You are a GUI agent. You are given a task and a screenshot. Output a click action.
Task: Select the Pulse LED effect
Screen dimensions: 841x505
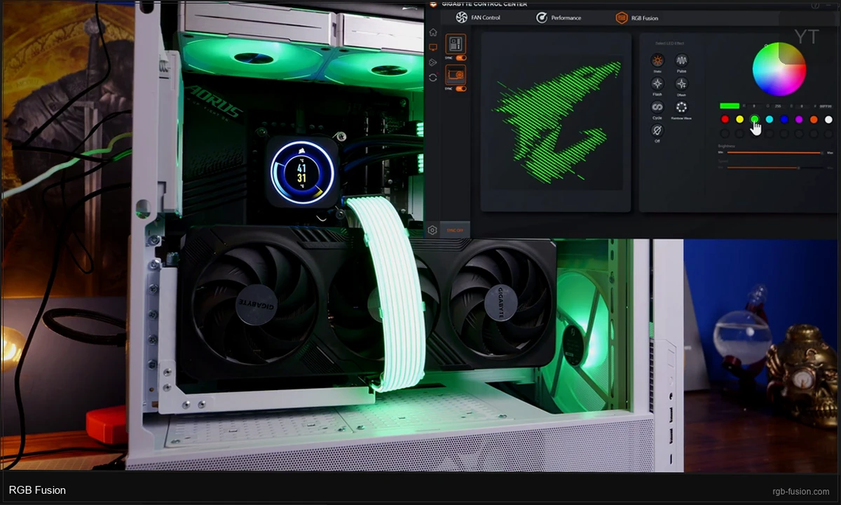click(x=681, y=60)
